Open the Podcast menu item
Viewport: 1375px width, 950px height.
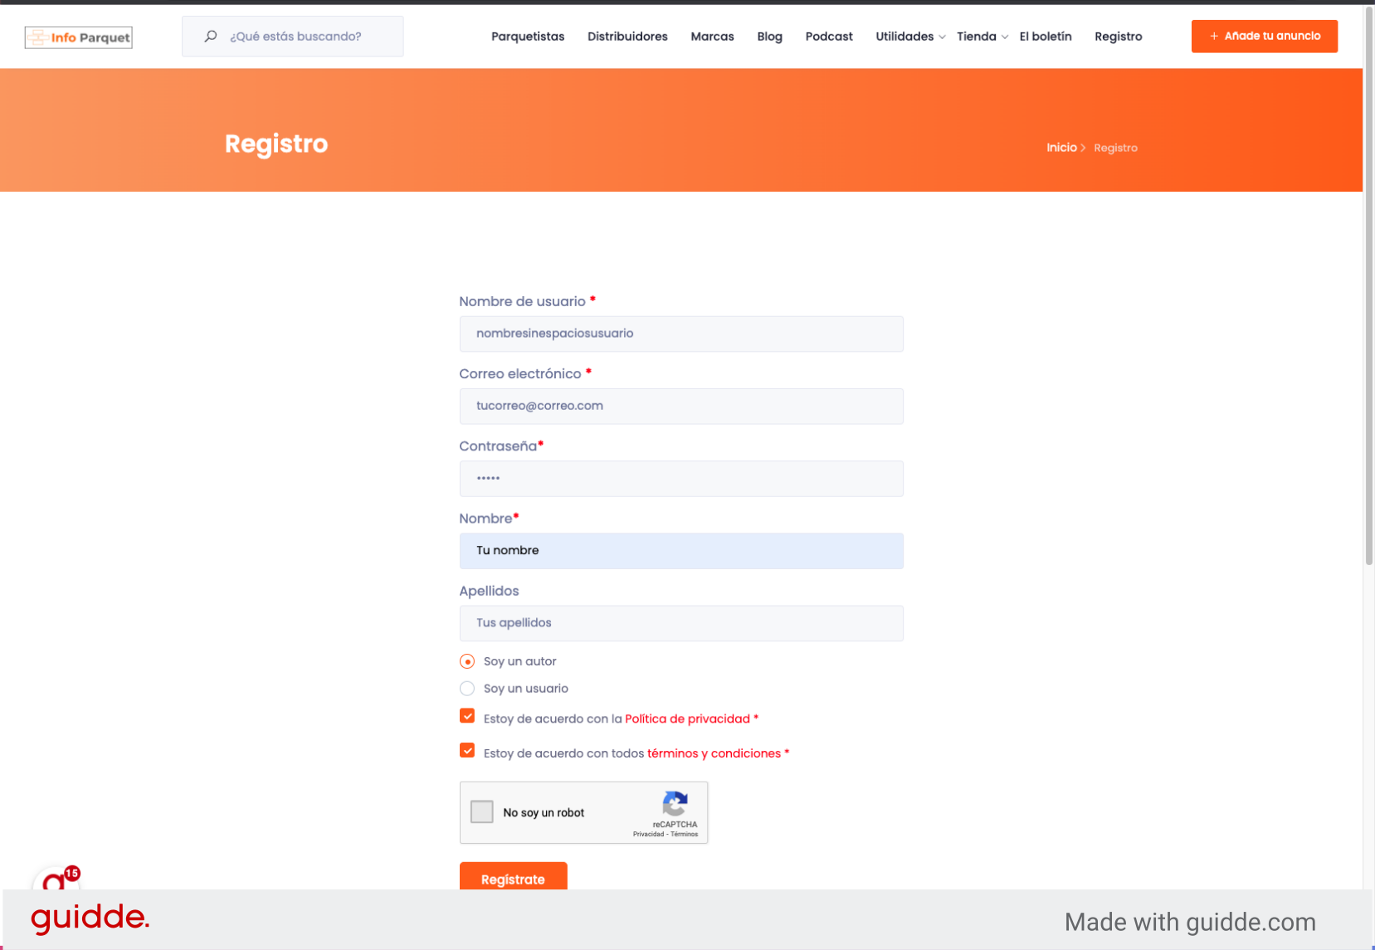pyautogui.click(x=829, y=37)
